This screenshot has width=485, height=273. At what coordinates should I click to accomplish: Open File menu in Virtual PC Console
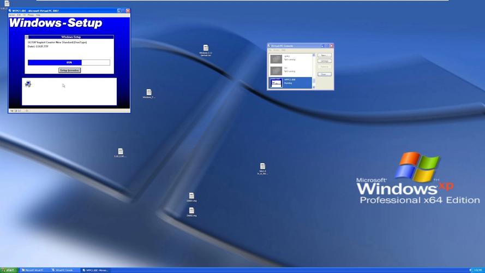[x=270, y=50]
